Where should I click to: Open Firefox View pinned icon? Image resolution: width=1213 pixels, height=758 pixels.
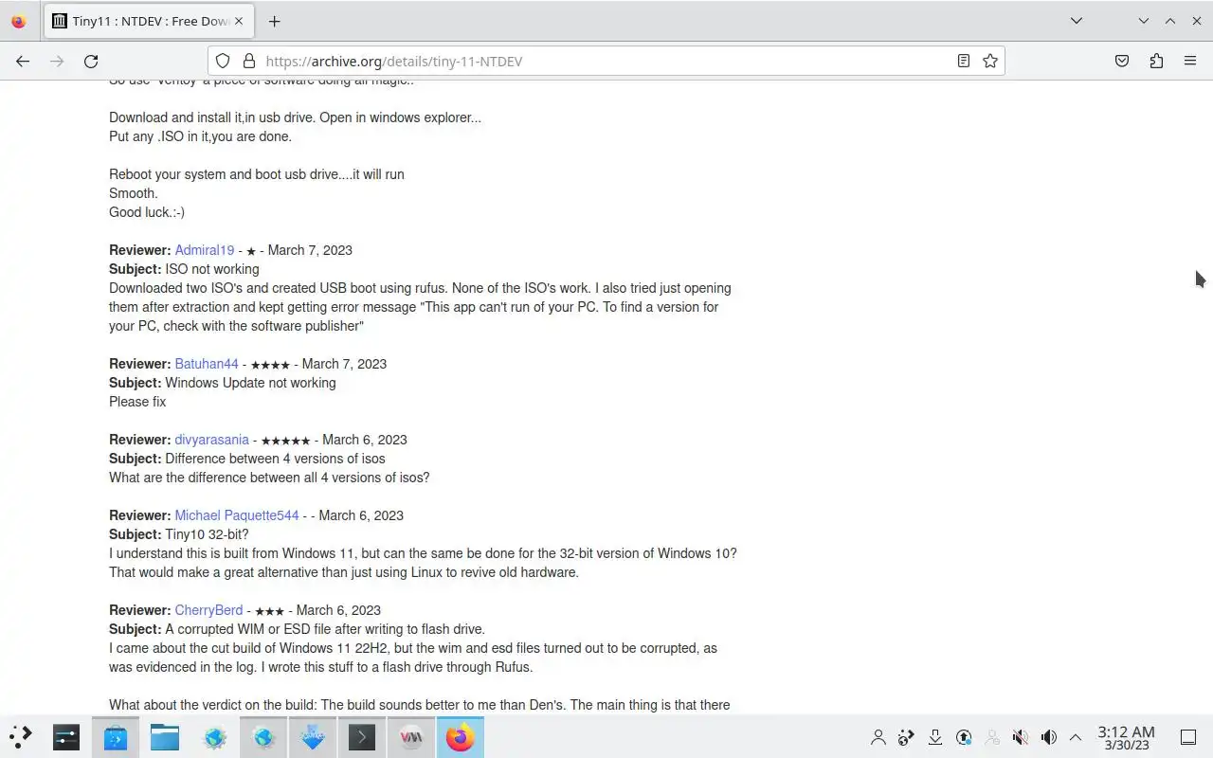coord(18,21)
